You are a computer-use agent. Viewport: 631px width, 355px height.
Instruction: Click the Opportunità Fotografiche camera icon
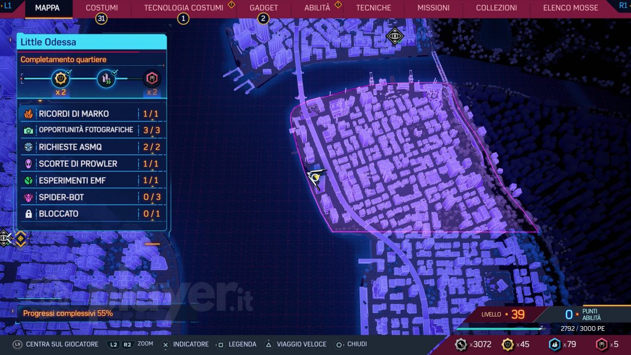tap(28, 130)
